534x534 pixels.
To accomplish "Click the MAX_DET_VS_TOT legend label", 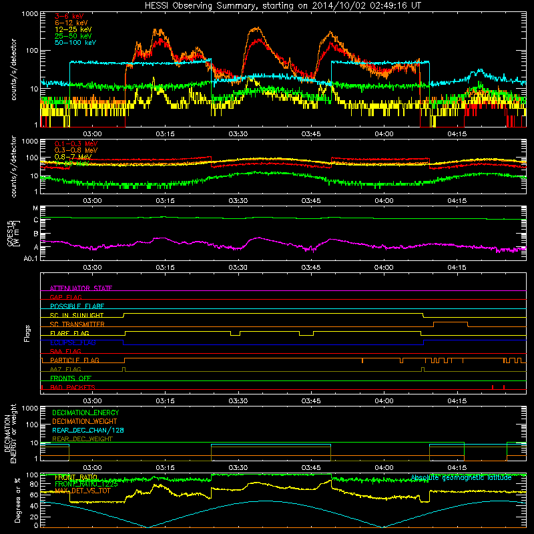I will click(x=82, y=491).
